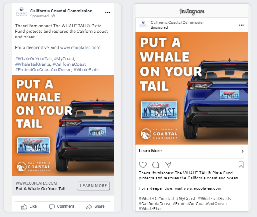Viewport: 257px width, 217px height.
Task: Expand Learn More chevron on Instagram ad
Action: (x=242, y=151)
